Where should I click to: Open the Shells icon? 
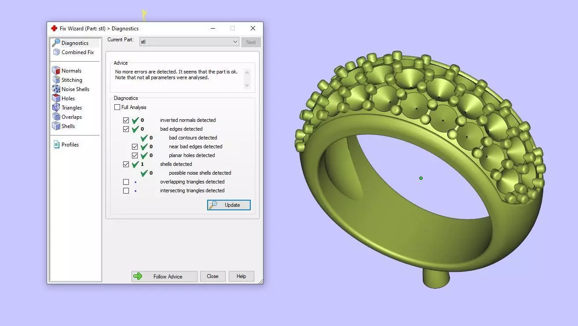click(x=56, y=126)
